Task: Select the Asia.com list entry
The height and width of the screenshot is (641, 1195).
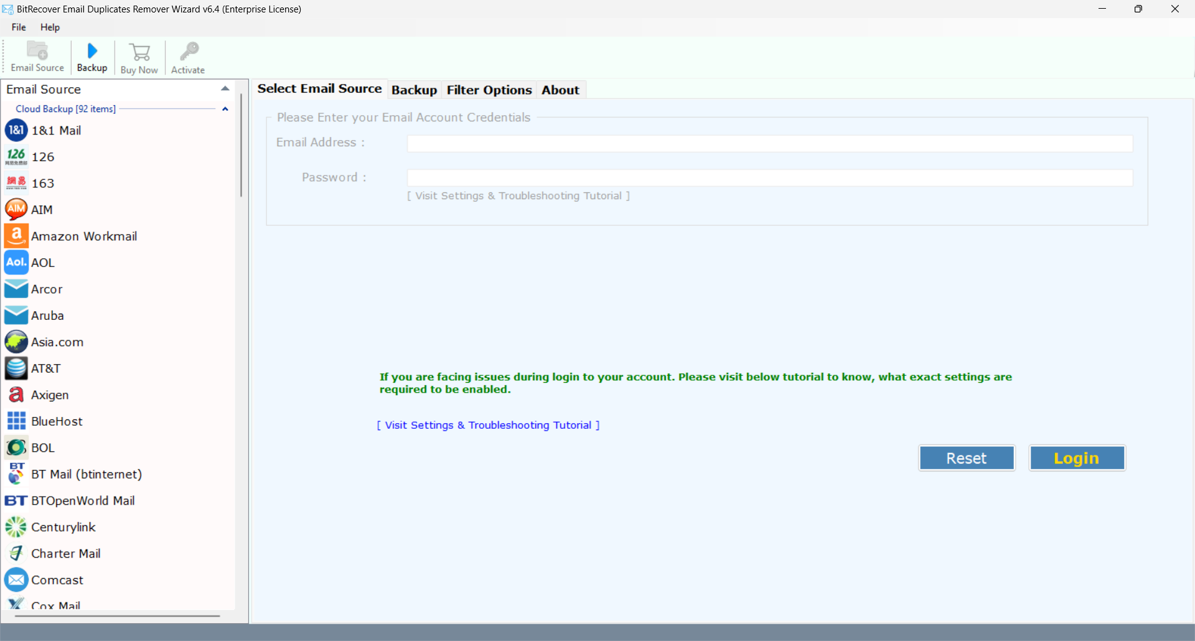Action: click(x=57, y=342)
